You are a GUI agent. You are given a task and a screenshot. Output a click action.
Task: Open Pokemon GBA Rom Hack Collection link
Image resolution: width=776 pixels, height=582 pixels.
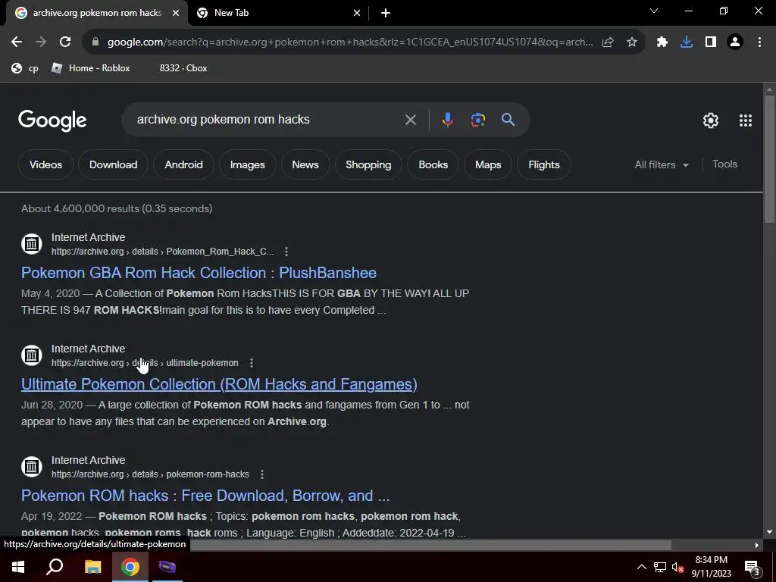pos(199,273)
